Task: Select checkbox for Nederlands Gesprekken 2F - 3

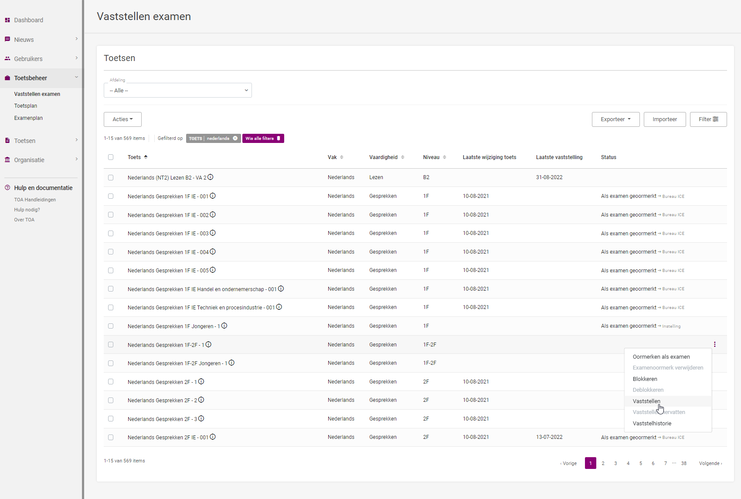Action: tap(111, 419)
